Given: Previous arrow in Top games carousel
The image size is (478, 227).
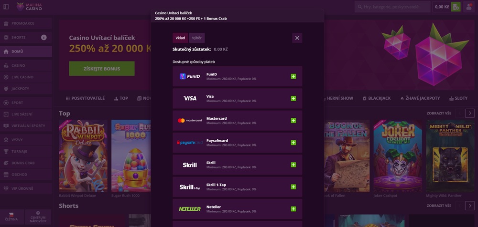Looking at the screenshot, I should 460,113.
